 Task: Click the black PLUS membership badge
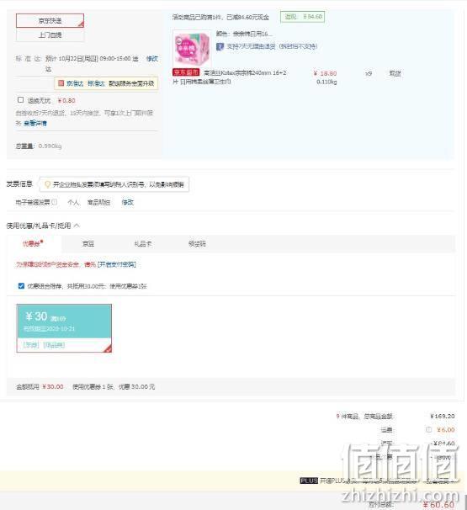point(309,481)
